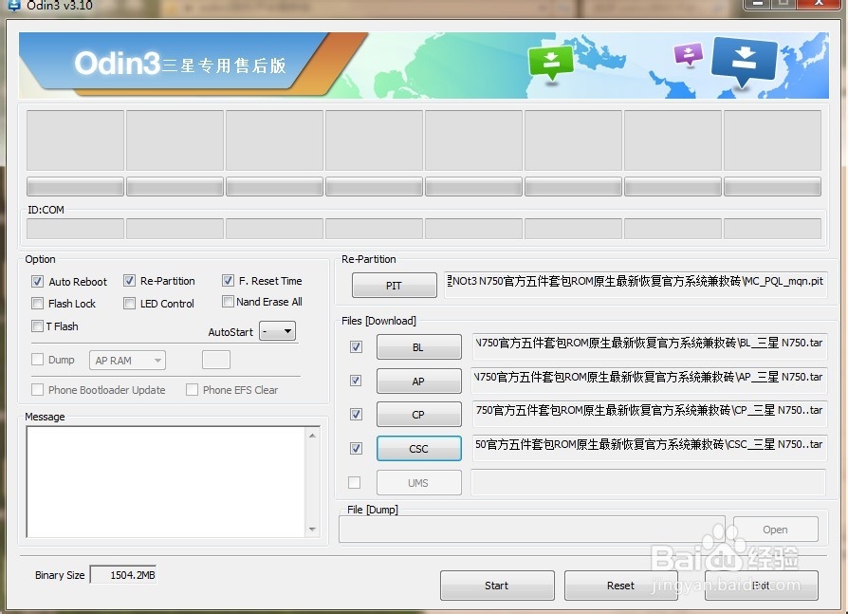Click the Reset button
Screen dimensions: 848x614
(621, 586)
